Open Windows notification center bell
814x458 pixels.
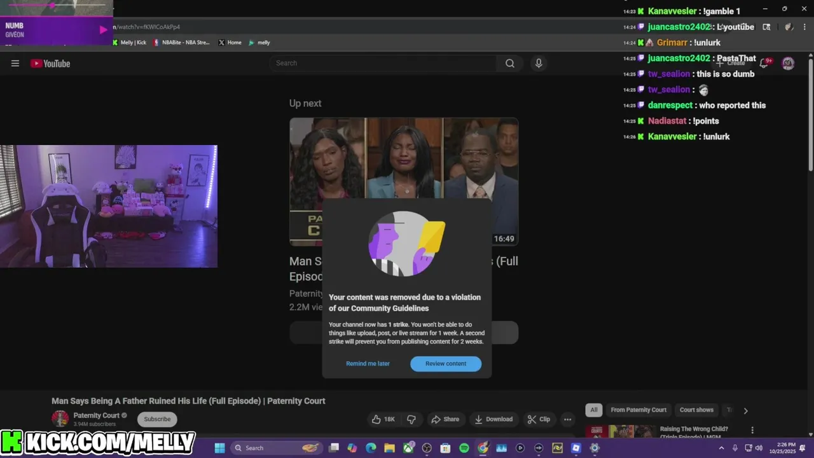click(x=803, y=448)
